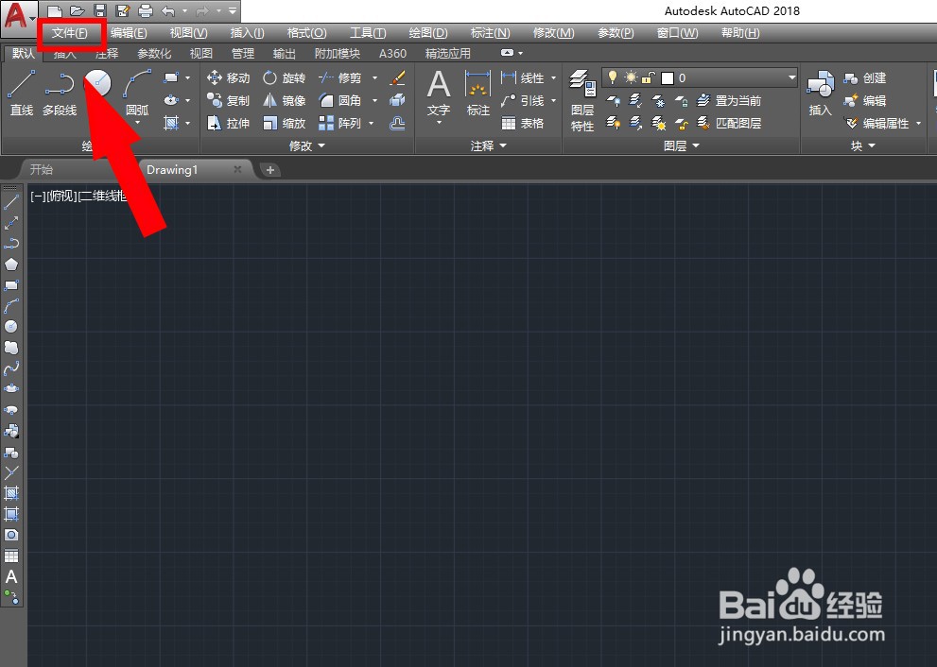Image resolution: width=937 pixels, height=667 pixels.
Task: Open the 绘图(D) menu
Action: (428, 33)
